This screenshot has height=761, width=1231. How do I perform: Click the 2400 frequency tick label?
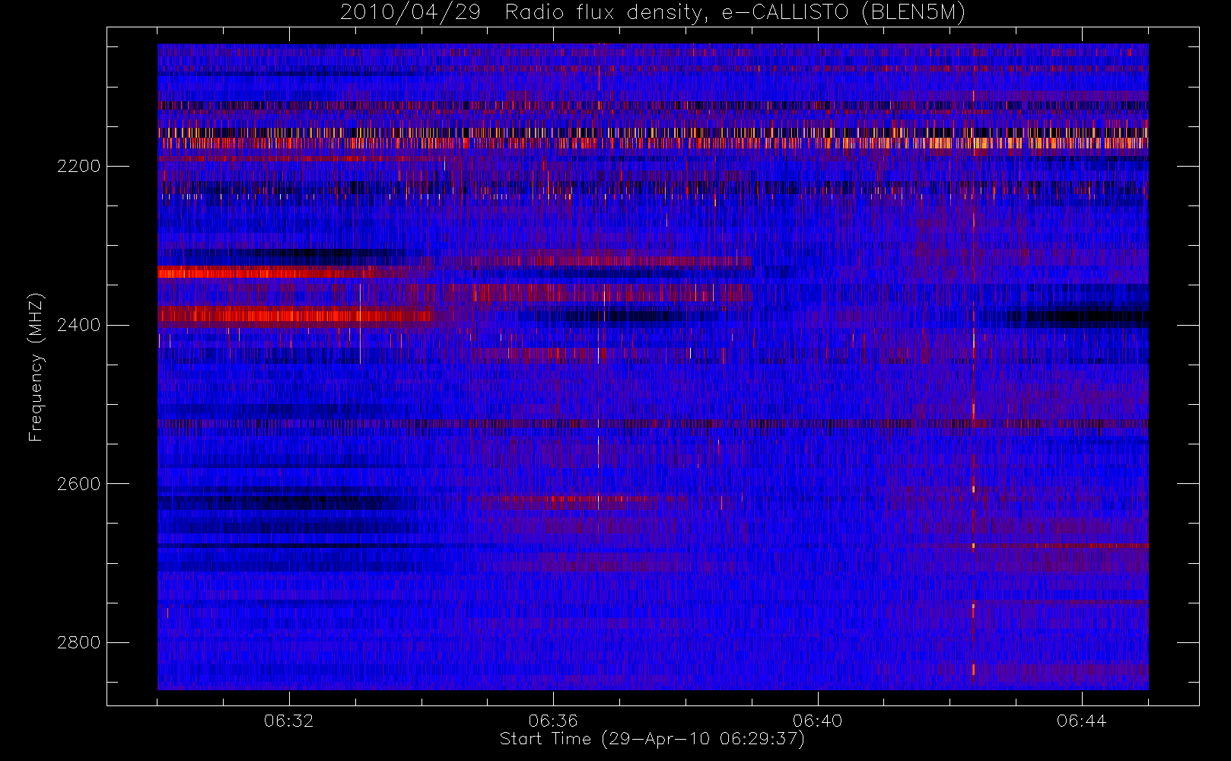point(78,325)
